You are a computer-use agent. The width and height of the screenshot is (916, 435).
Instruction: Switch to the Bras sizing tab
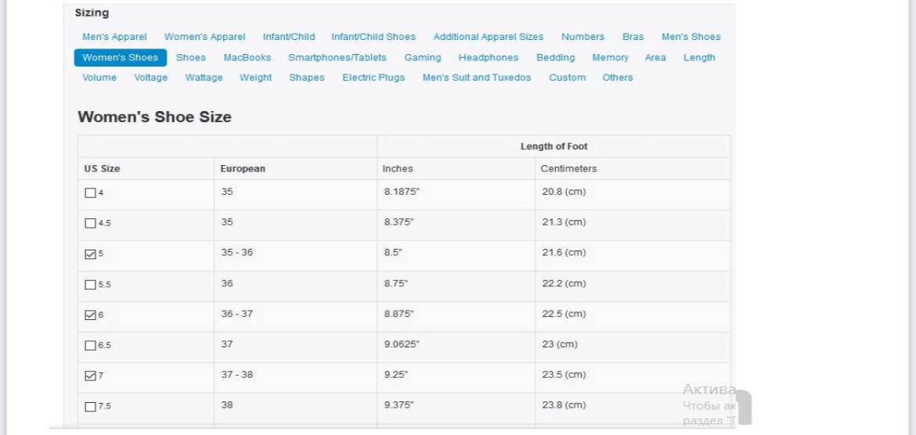(633, 37)
